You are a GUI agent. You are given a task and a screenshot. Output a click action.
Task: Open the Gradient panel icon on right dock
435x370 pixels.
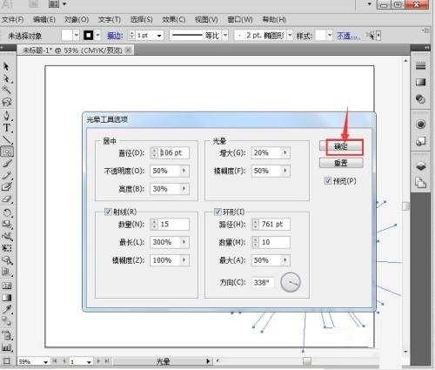pyautogui.click(x=420, y=82)
